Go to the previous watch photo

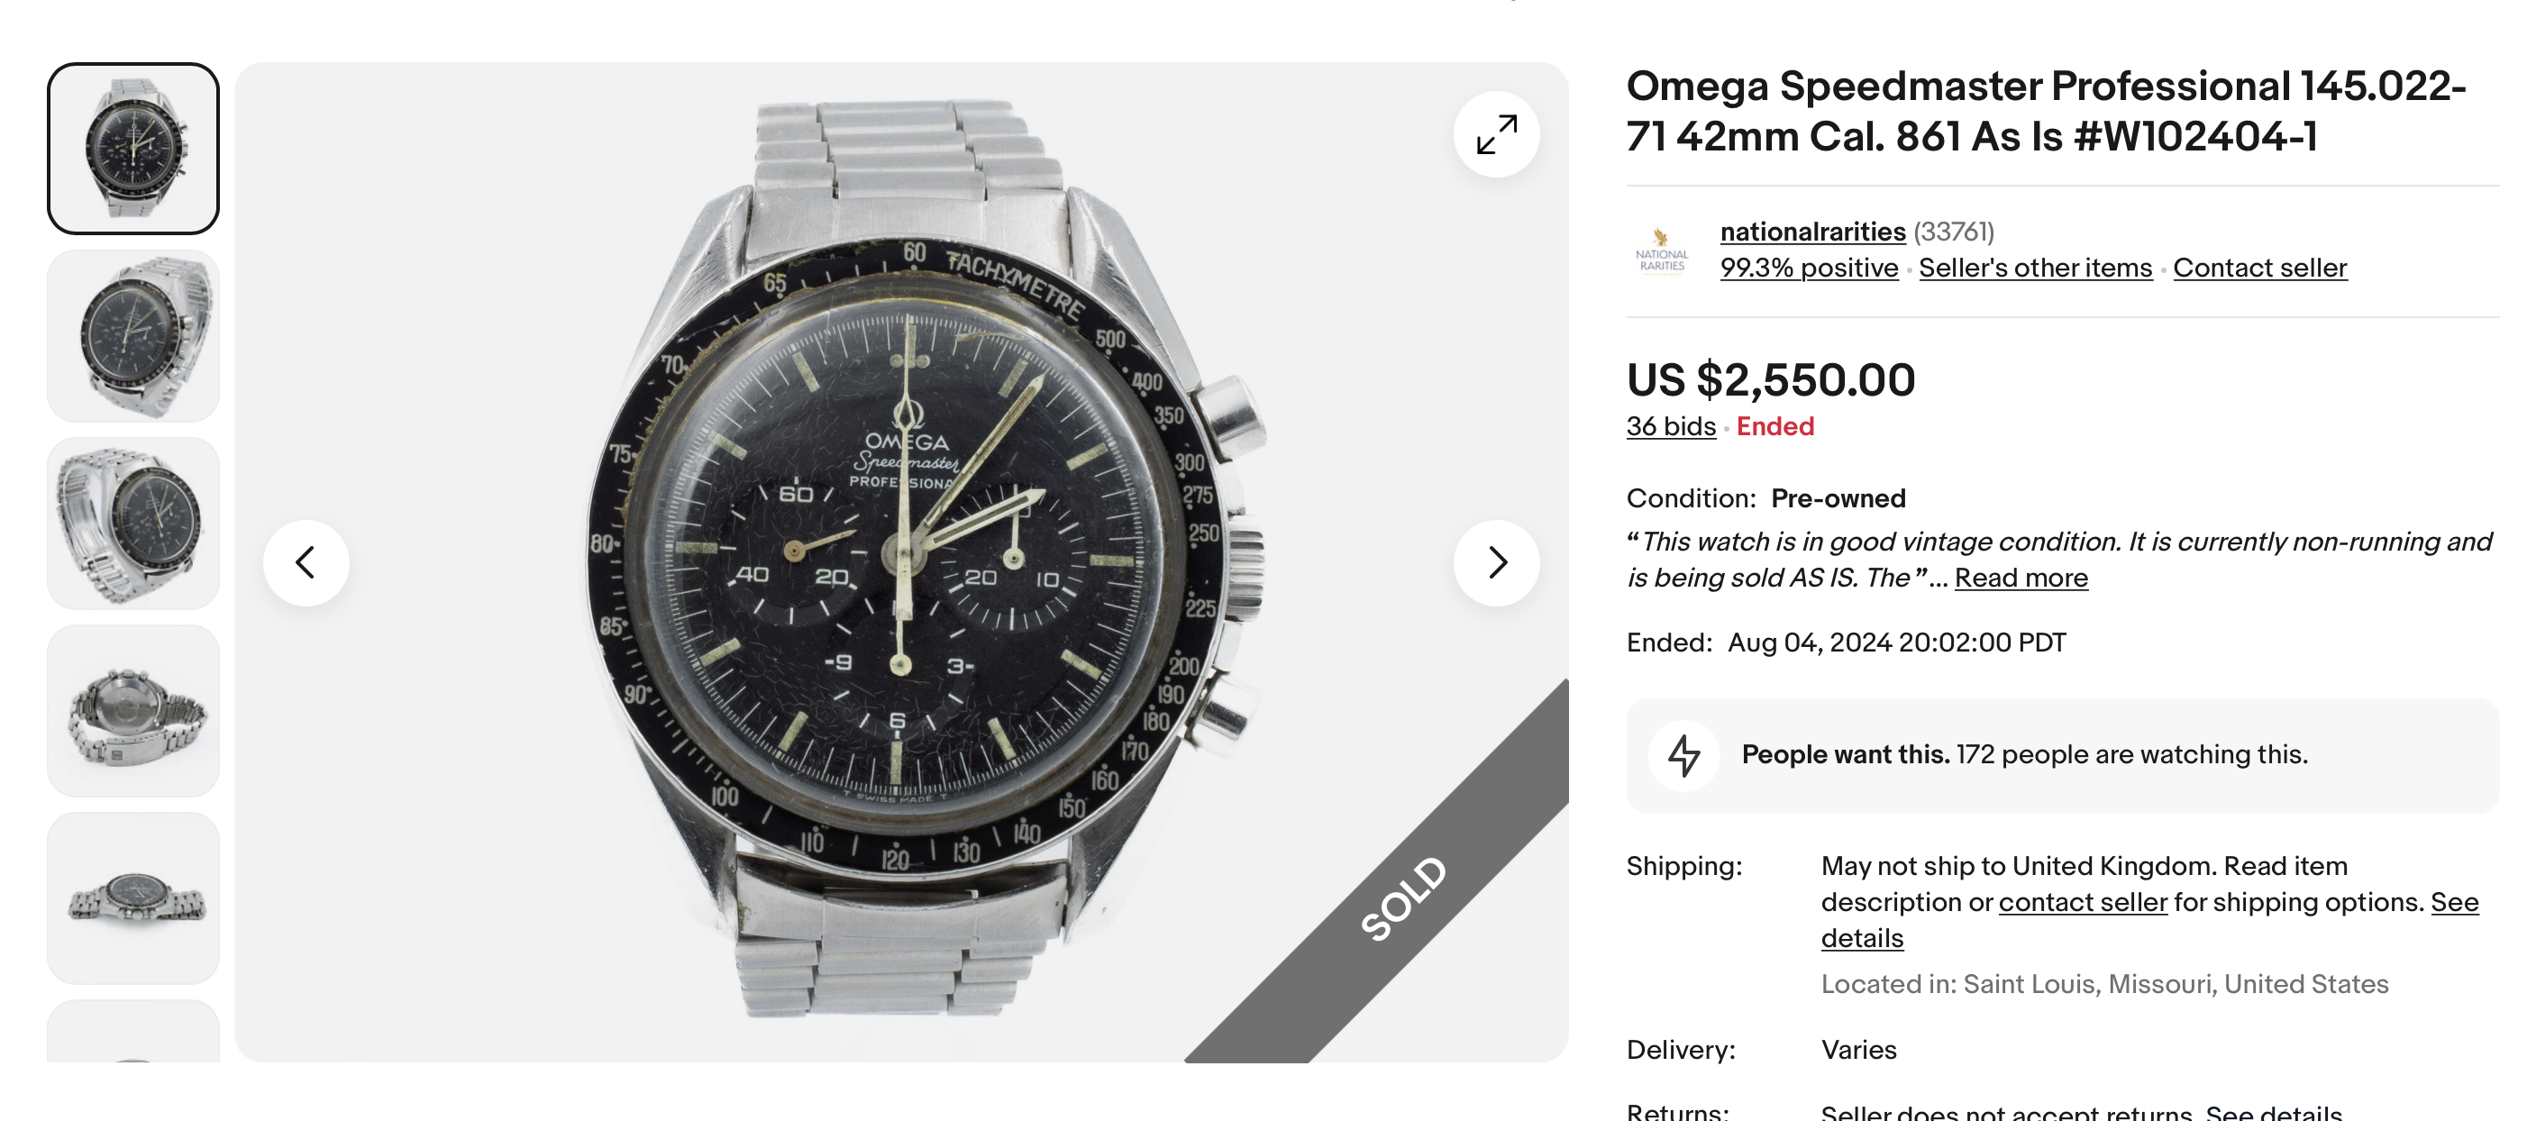pyautogui.click(x=306, y=563)
